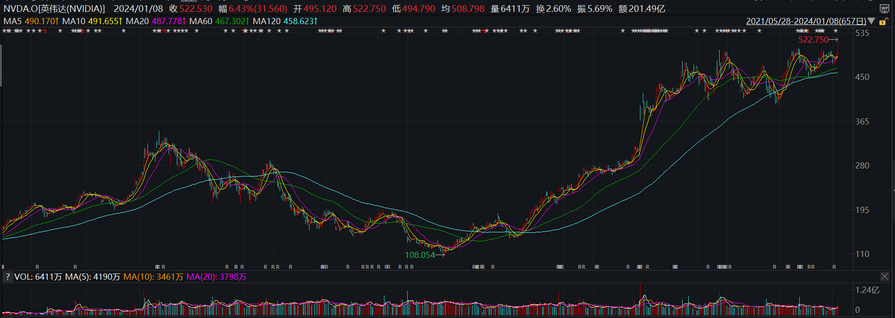Click the change value 6.43%(31.560)
Viewport: 895px width, 318px height.
[258, 9]
